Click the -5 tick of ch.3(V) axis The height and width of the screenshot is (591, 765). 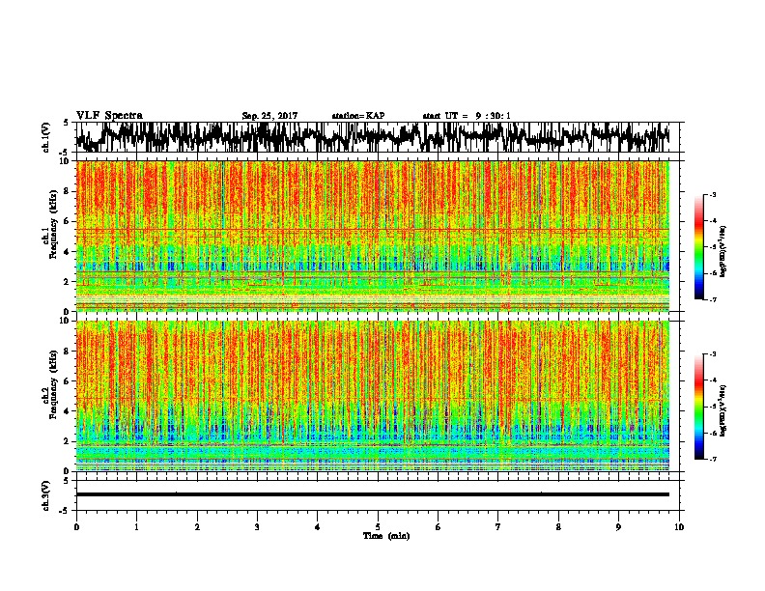(66, 511)
